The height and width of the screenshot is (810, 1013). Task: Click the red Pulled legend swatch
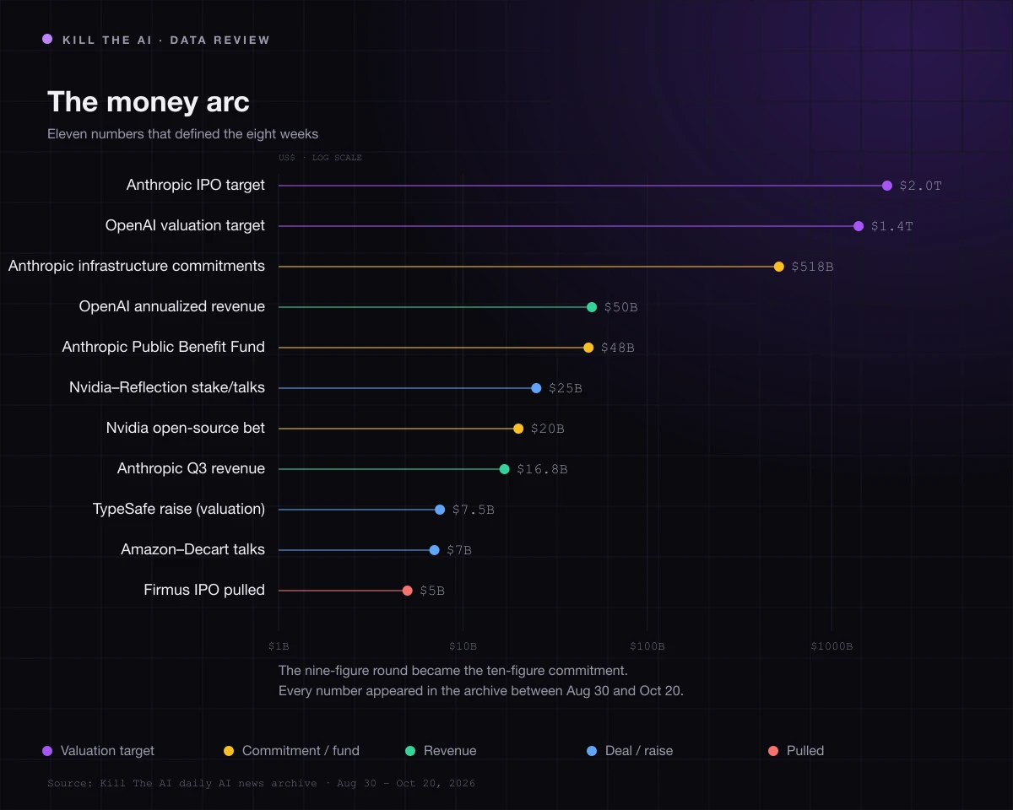click(773, 751)
